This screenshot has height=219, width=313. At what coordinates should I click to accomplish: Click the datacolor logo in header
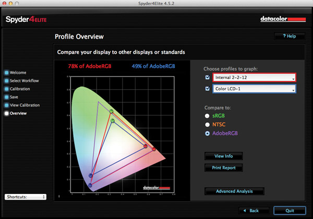[x=283, y=19]
